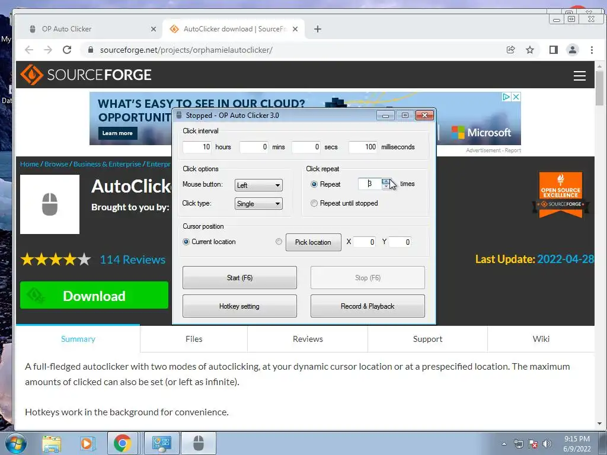607x455 pixels.
Task: Open Windows Explorer from the taskbar
Action: point(52,443)
